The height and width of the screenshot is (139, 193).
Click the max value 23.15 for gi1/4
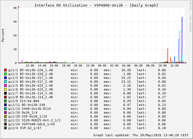pos(126,82)
